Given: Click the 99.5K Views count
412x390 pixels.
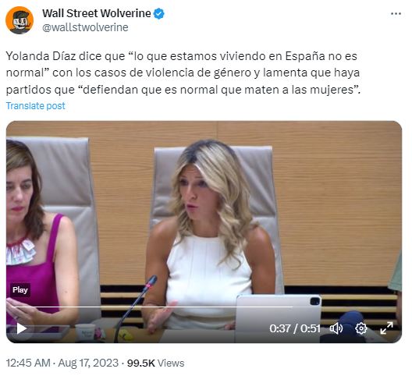Looking at the screenshot, I should (155, 363).
